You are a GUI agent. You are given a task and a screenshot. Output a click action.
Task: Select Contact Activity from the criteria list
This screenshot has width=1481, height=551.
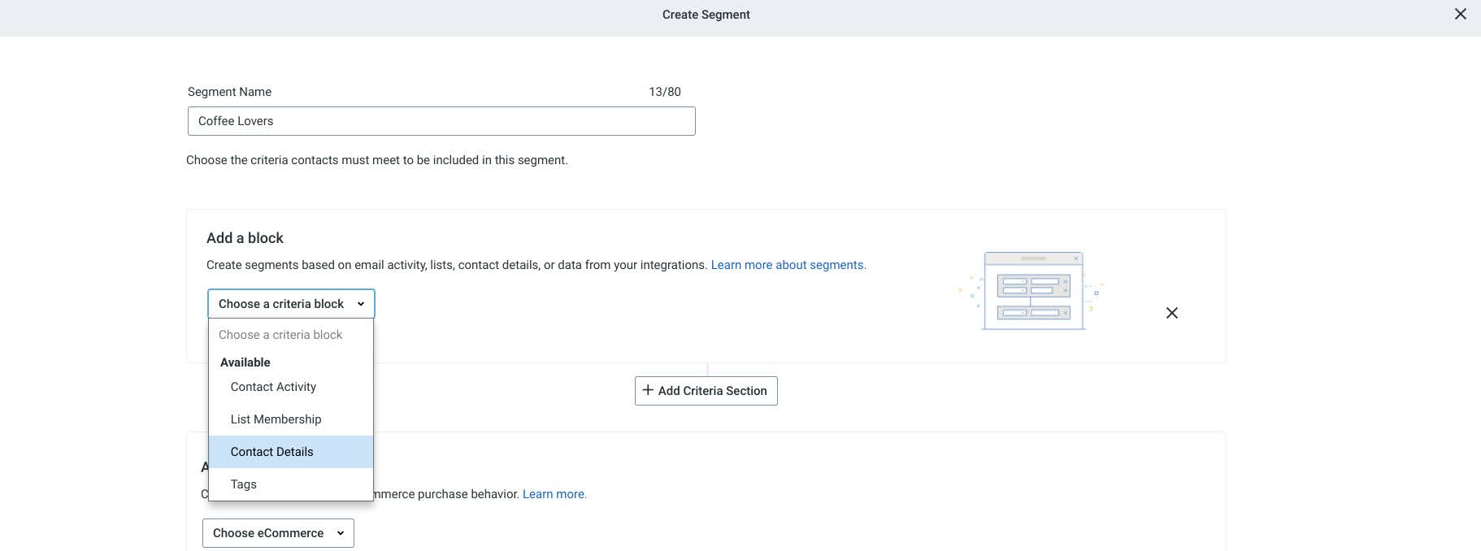coord(273,387)
